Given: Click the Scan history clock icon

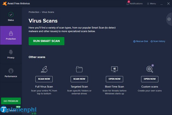Looking at the screenshot, I should 152,41.
